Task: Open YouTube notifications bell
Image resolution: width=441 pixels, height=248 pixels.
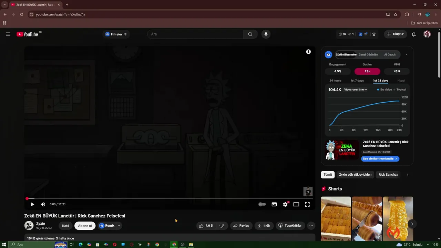Action: tap(414, 34)
